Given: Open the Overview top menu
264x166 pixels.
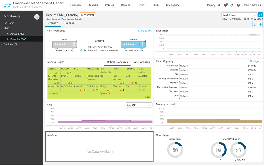Looking at the screenshot, I should [76, 5].
